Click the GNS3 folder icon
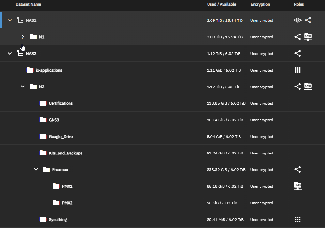 click(x=43, y=120)
